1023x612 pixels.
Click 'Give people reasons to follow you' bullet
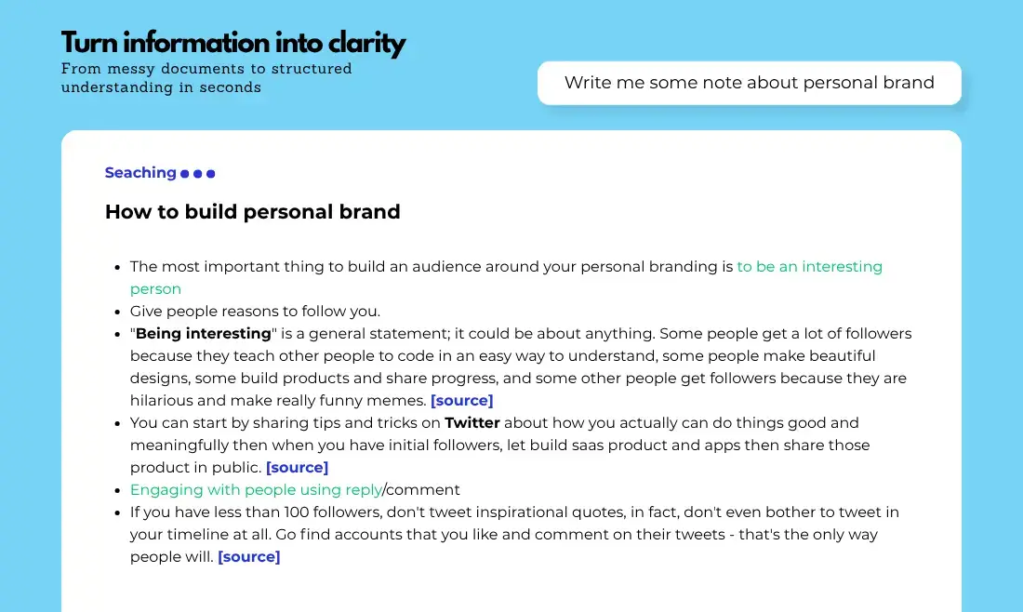pyautogui.click(x=255, y=312)
